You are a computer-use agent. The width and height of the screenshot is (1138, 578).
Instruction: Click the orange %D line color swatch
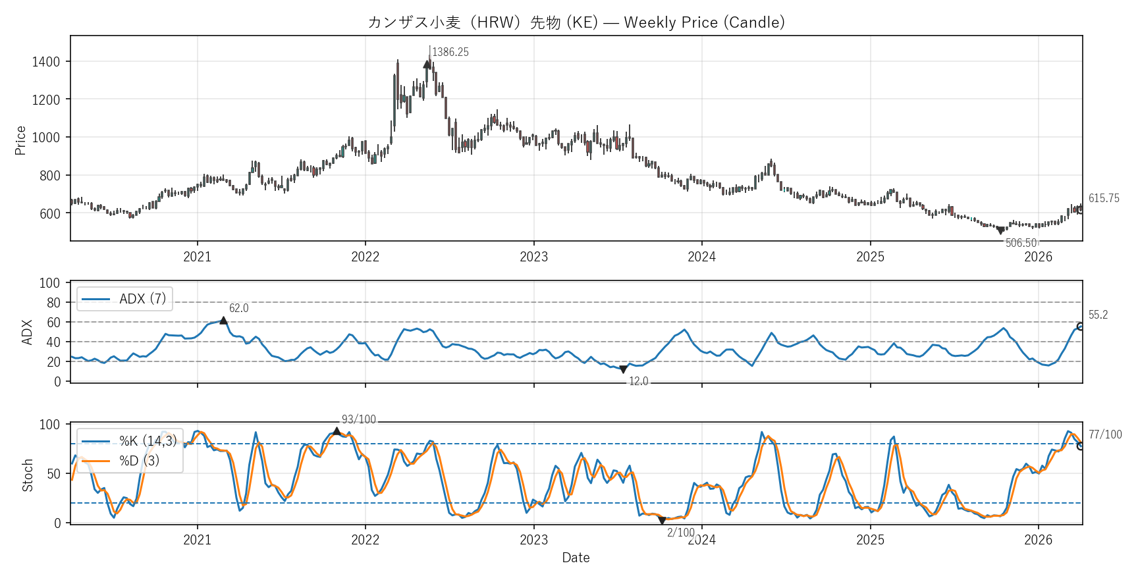[x=95, y=461]
